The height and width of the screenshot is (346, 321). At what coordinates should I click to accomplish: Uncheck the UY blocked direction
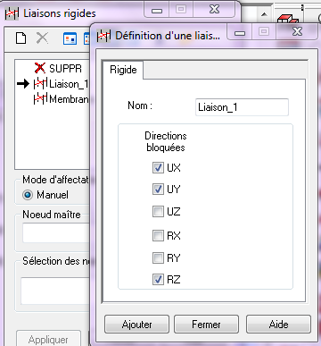tap(158, 189)
